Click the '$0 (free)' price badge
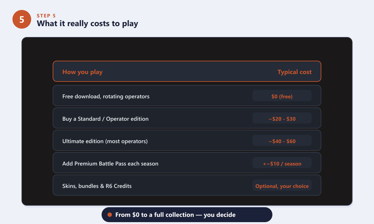The image size is (374, 224). pos(282,96)
